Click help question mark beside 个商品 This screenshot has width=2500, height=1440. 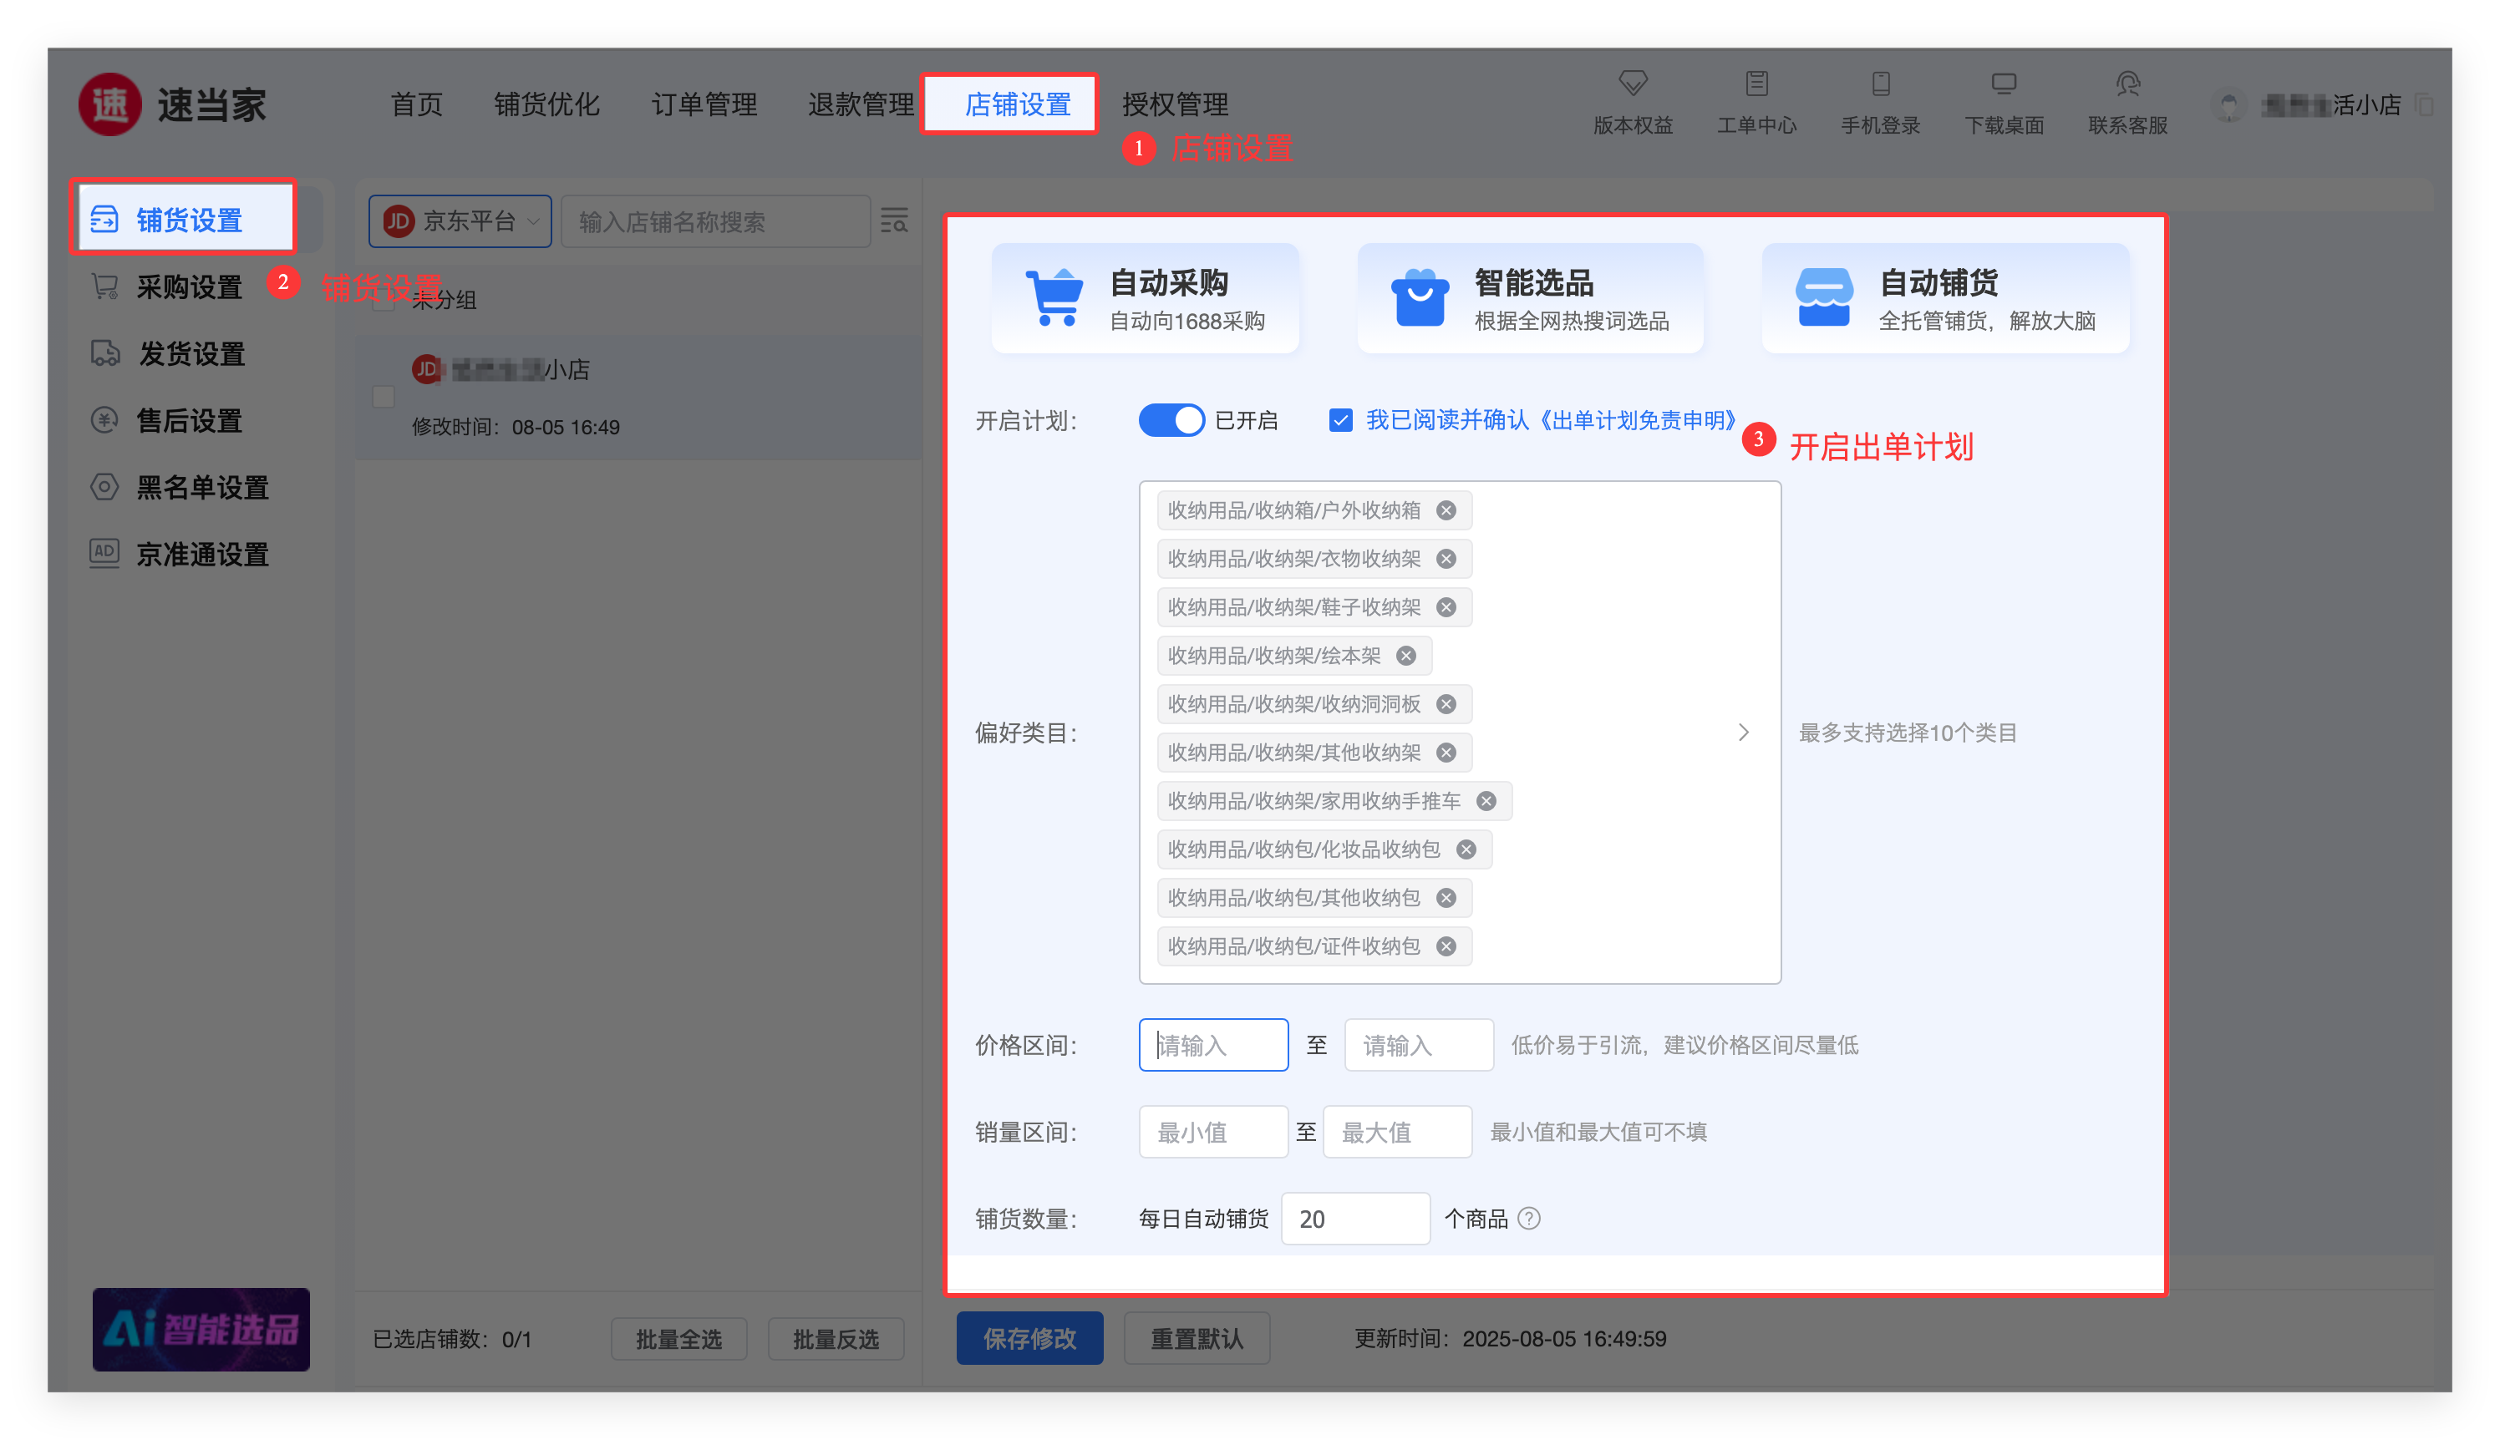point(1528,1219)
